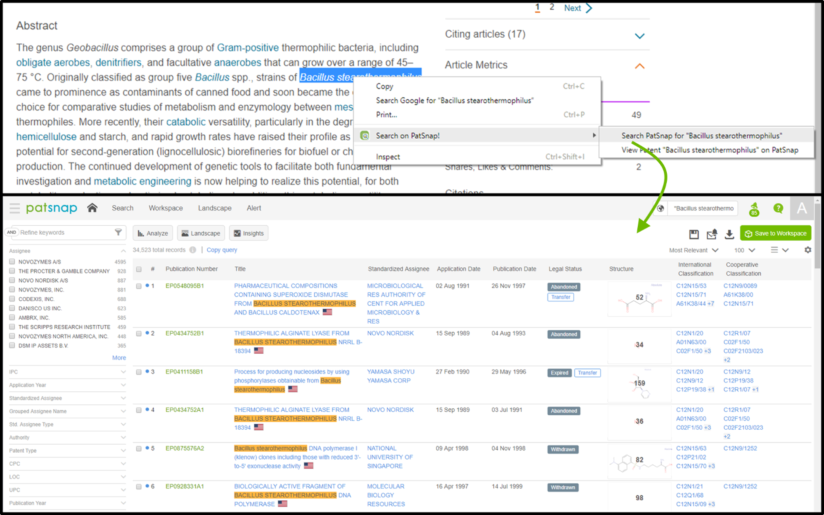This screenshot has height=515, width=824.
Task: Click the save floppy disk icon
Action: tap(694, 234)
